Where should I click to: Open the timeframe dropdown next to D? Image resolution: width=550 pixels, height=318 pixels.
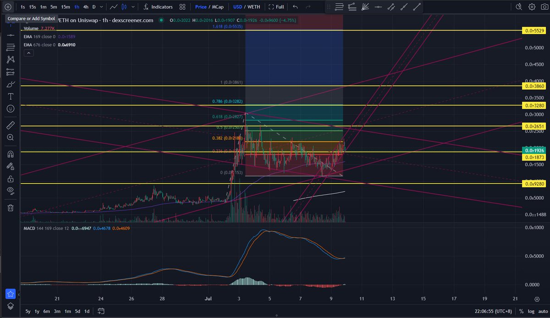[101, 7]
